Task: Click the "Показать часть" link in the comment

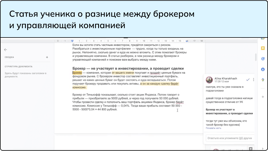Action: coord(213,128)
